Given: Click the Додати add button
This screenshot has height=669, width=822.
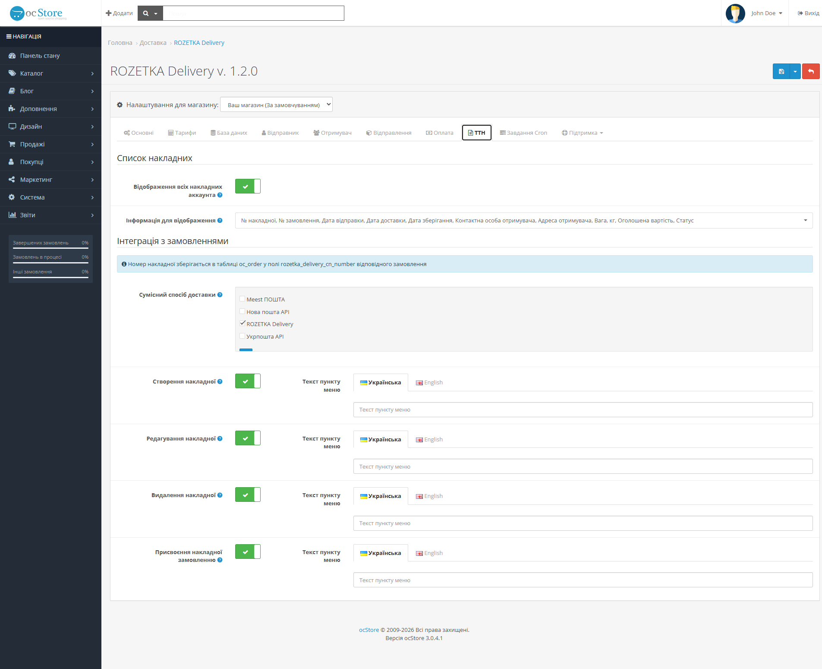Looking at the screenshot, I should point(119,13).
